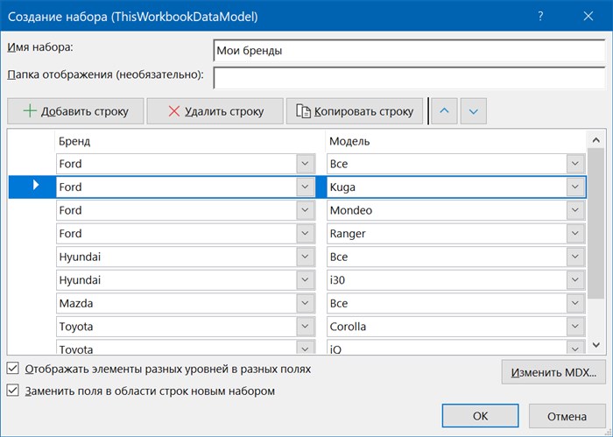Viewport: 613px width, 437px height.
Task: Open Изменить MDX... editor
Action: (553, 372)
